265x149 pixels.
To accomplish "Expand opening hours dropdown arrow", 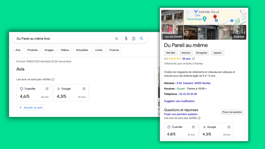I will coord(206,89).
